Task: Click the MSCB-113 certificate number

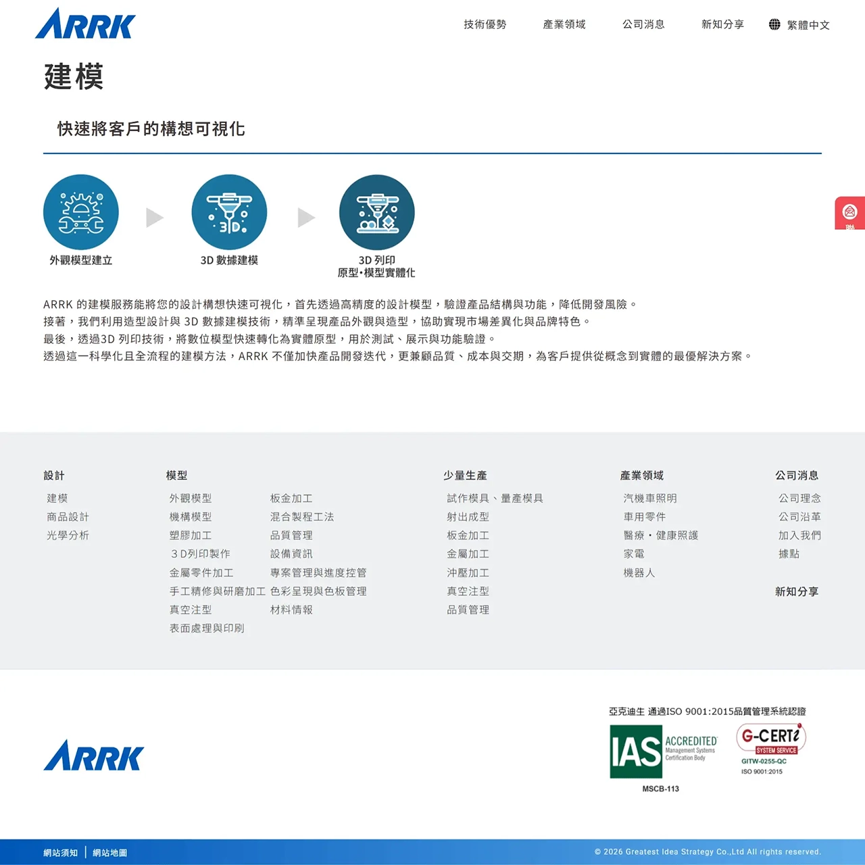Action: click(x=661, y=789)
